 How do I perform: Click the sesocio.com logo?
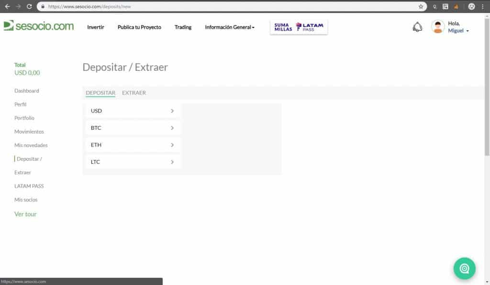pyautogui.click(x=39, y=26)
